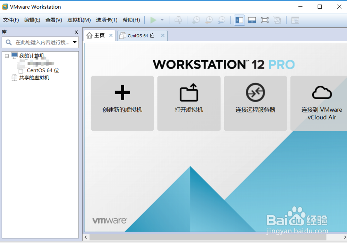Toggle the thumbnail bar view

[x=252, y=20]
